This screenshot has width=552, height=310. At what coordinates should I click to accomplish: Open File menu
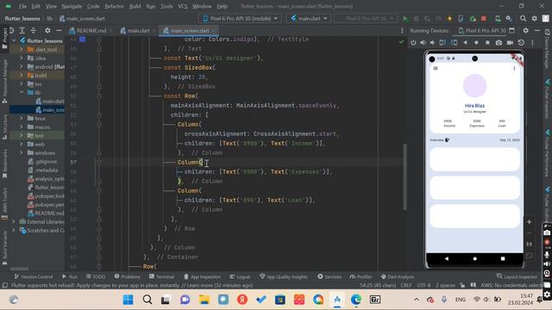tap(23, 6)
